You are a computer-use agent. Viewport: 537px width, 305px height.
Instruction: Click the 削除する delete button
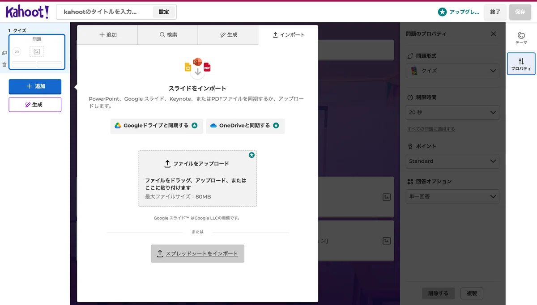pyautogui.click(x=438, y=293)
